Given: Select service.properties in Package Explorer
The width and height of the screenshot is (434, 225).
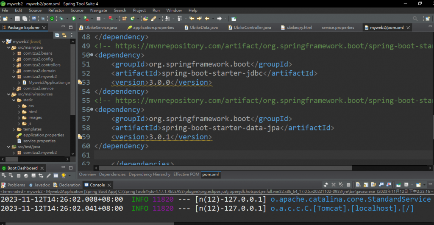Looking at the screenshot, I should (36, 141).
